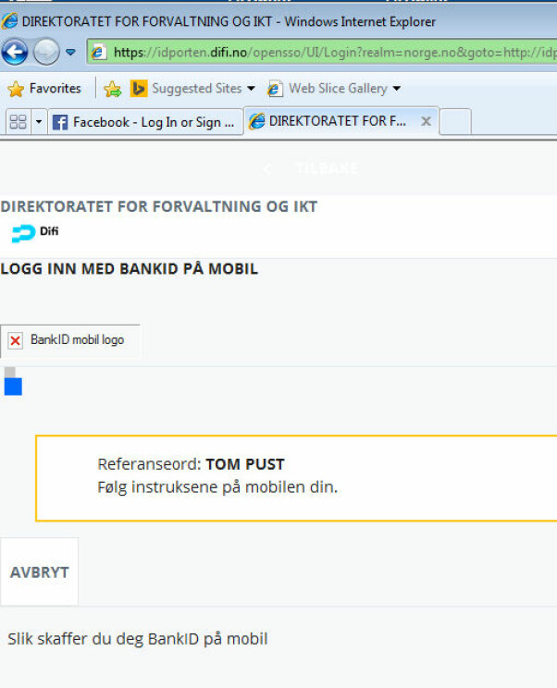
Task: Open the tab list dropdown arrow
Action: 39,122
